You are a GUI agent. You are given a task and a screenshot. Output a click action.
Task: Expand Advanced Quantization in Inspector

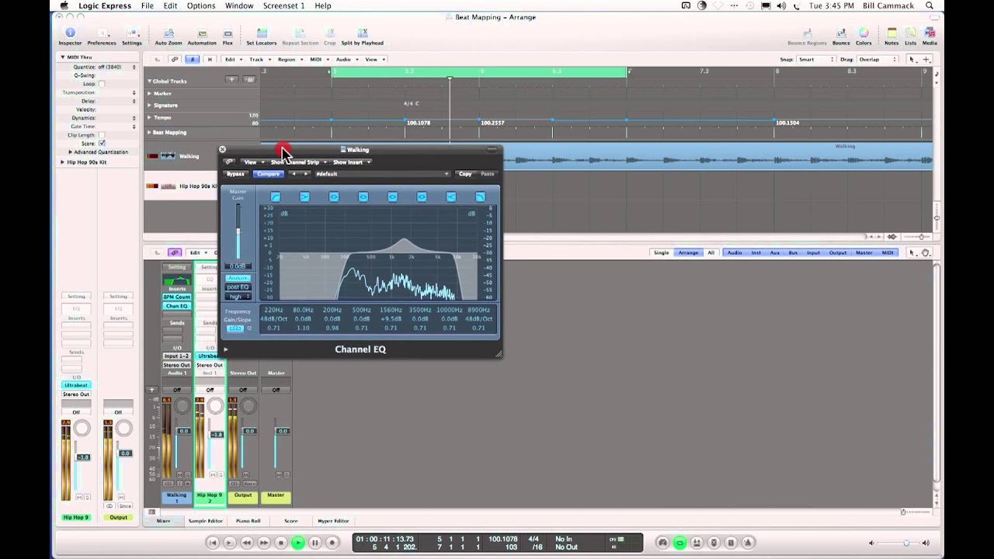coord(70,152)
